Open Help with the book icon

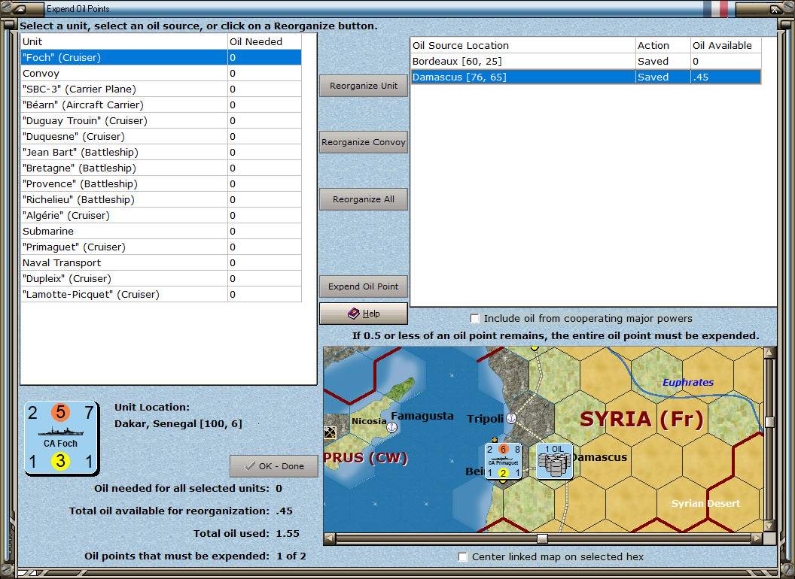[x=353, y=314]
